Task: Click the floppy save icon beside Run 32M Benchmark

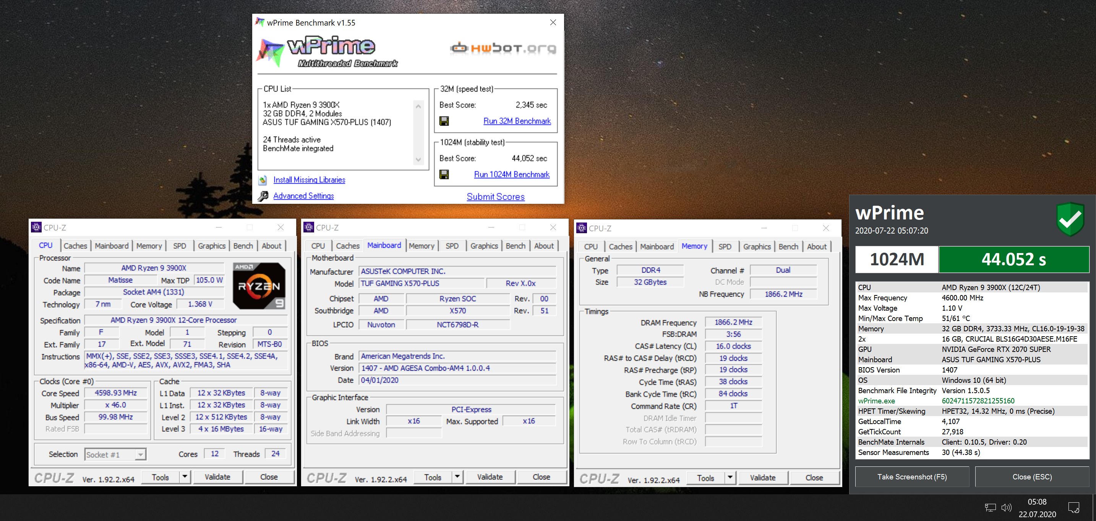Action: point(444,121)
